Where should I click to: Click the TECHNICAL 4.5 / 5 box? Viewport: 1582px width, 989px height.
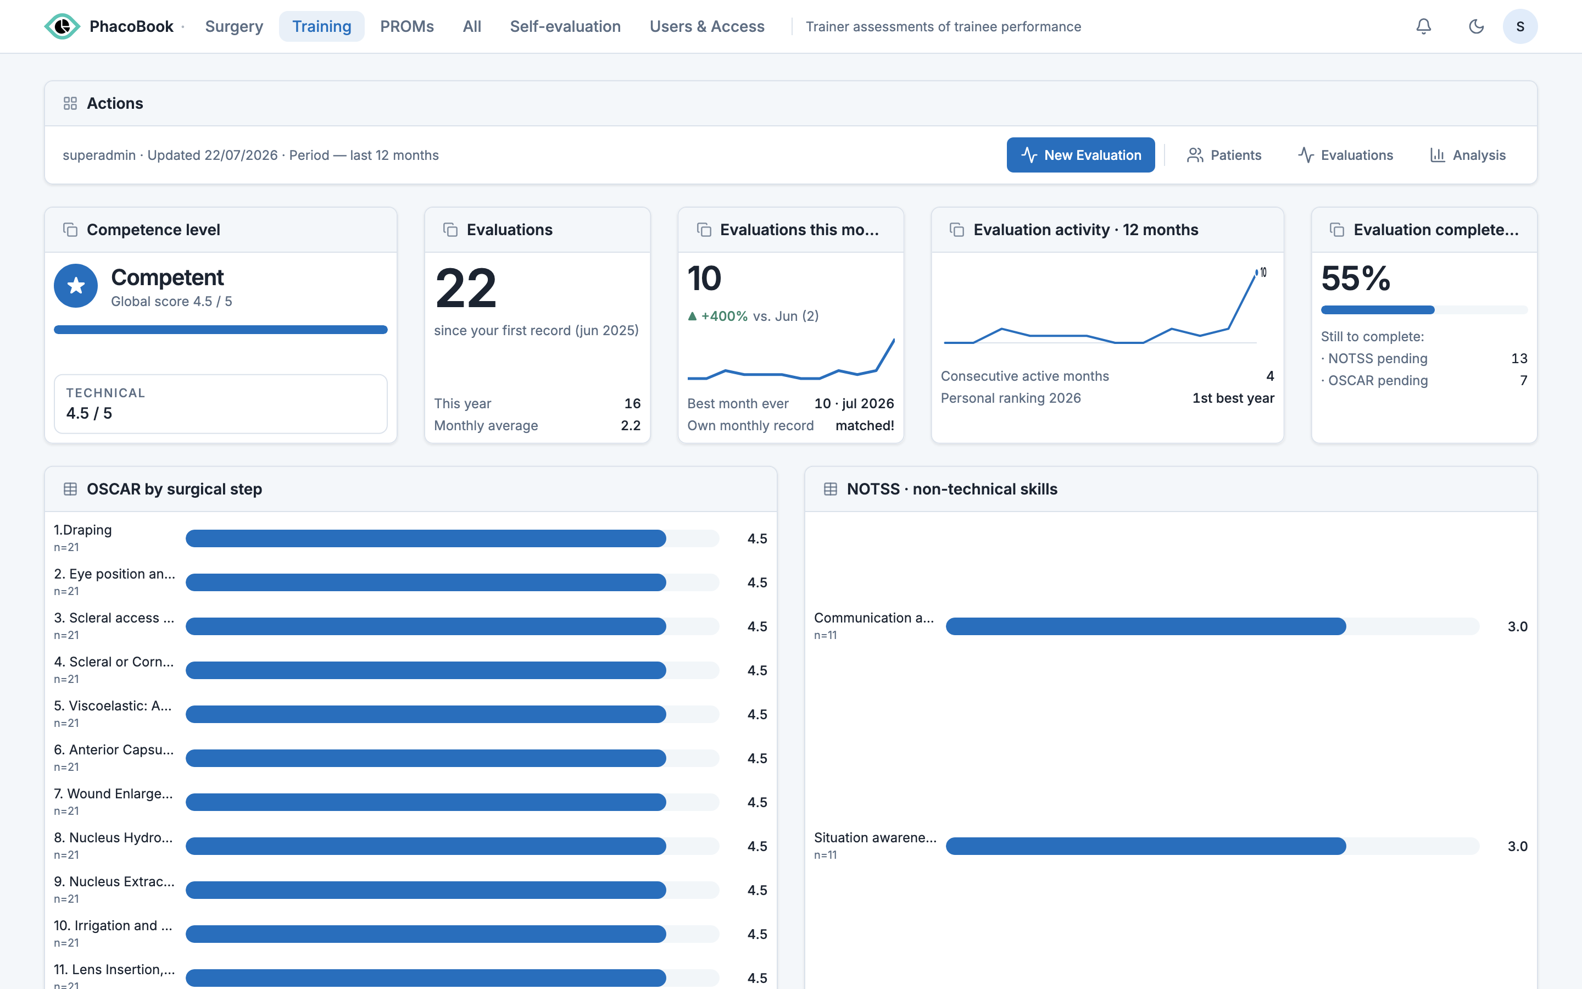point(221,404)
